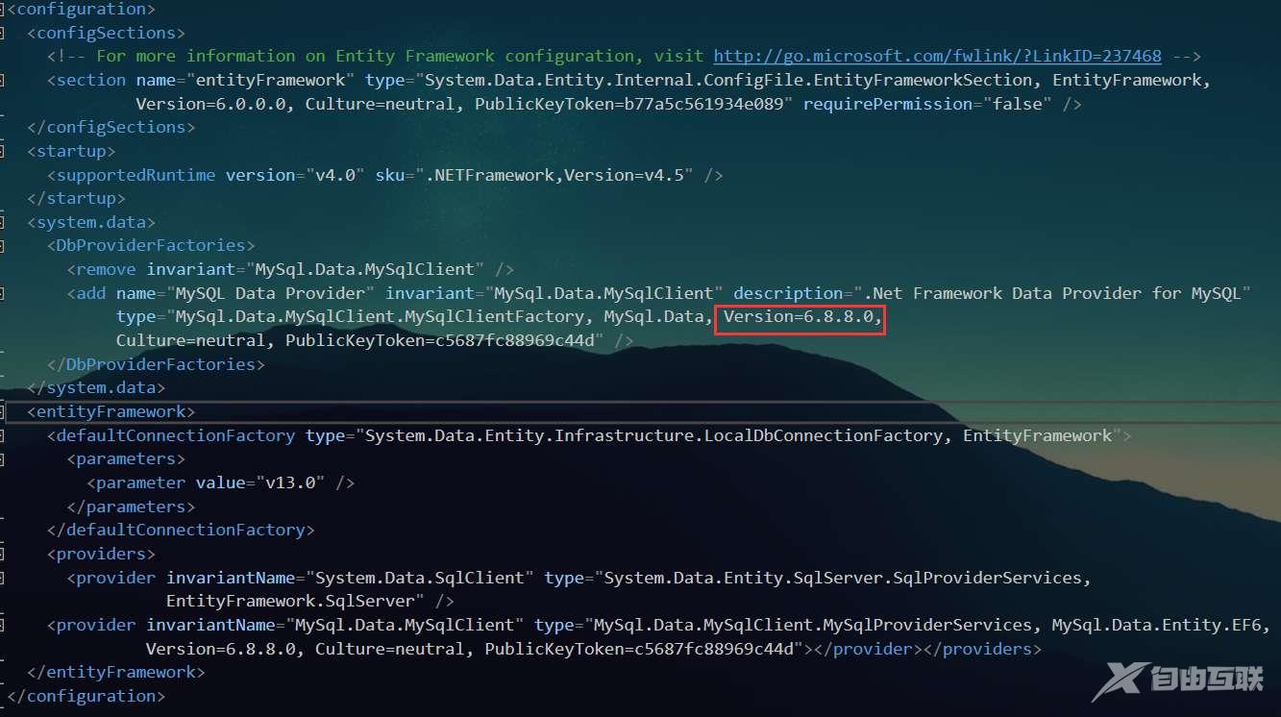Click the closing </parameters> tag
Image resolution: width=1281 pixels, height=717 pixels.
click(132, 507)
